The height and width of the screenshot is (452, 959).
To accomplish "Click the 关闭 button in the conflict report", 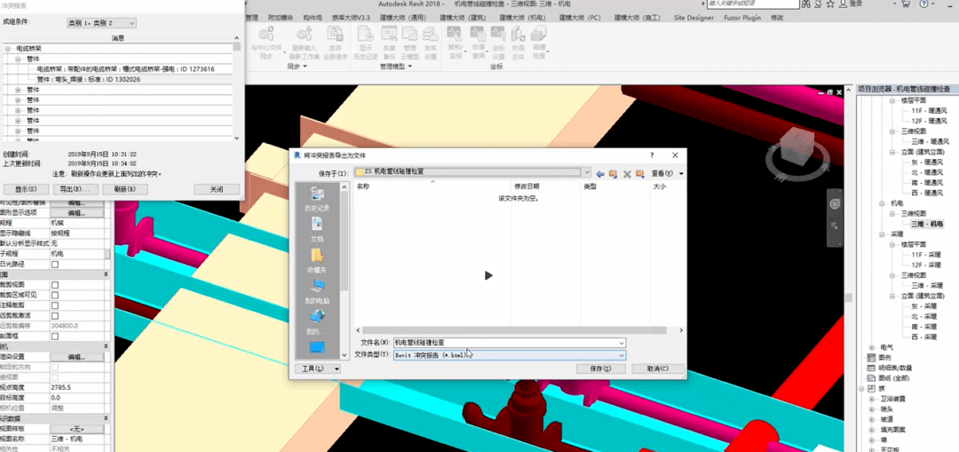I will click(x=217, y=189).
